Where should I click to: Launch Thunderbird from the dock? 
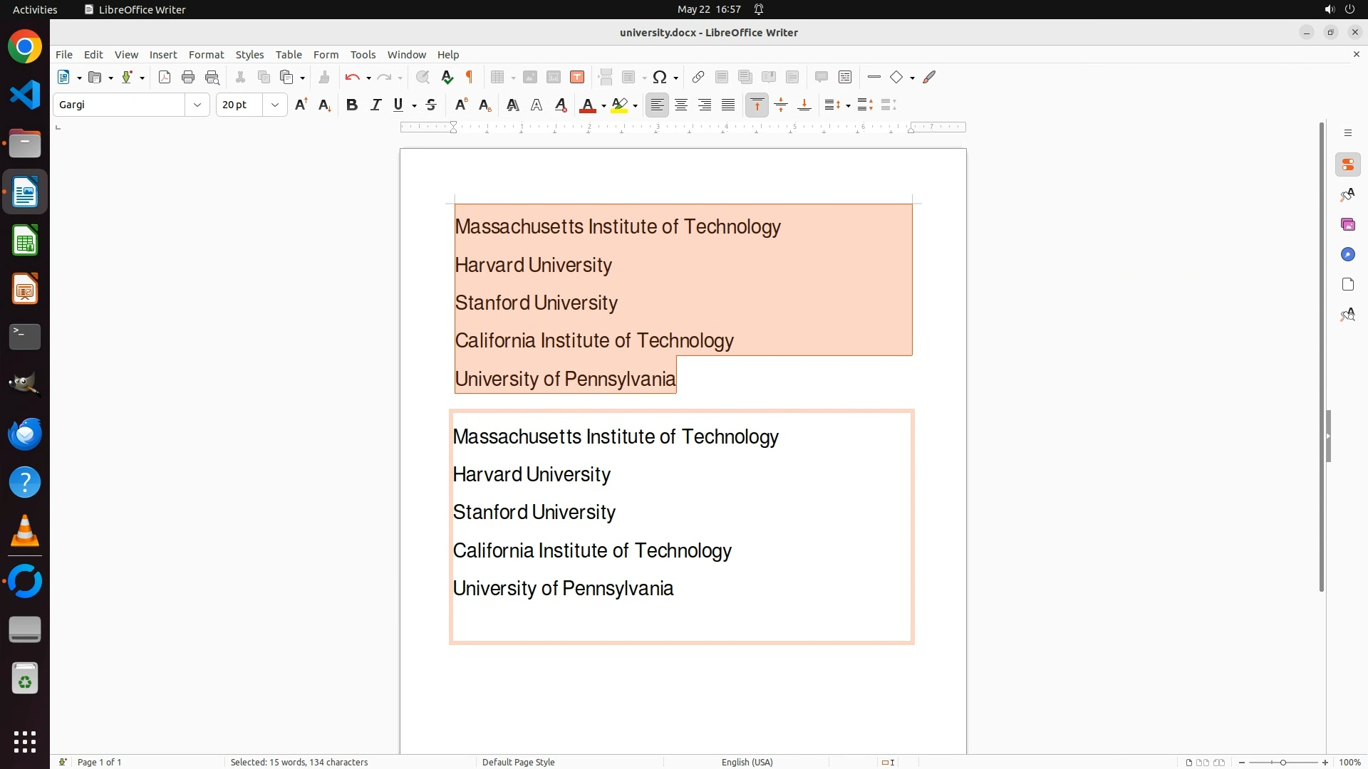(25, 434)
